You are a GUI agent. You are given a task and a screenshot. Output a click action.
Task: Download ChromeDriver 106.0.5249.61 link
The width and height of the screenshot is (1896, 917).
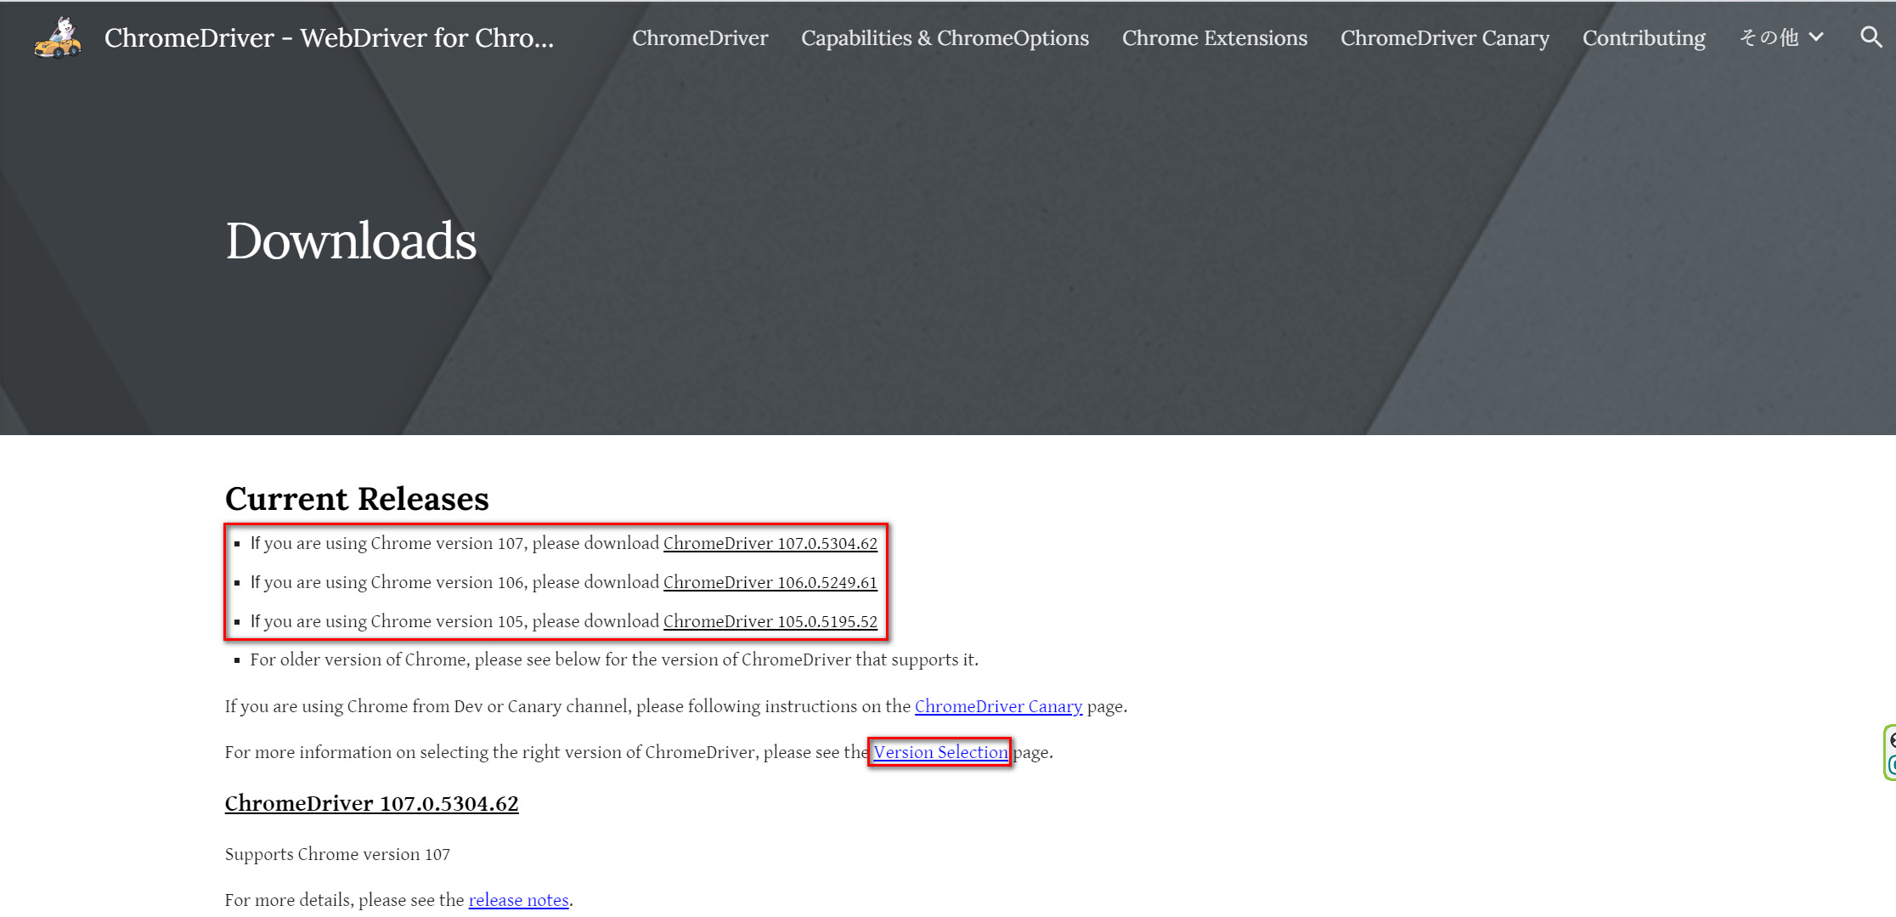770,582
